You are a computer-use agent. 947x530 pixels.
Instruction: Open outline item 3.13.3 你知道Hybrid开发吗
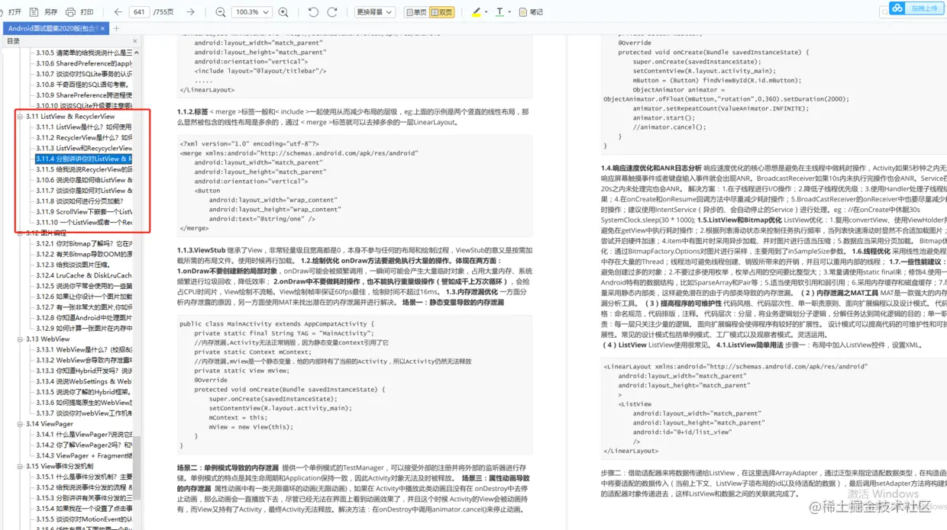(x=84, y=371)
